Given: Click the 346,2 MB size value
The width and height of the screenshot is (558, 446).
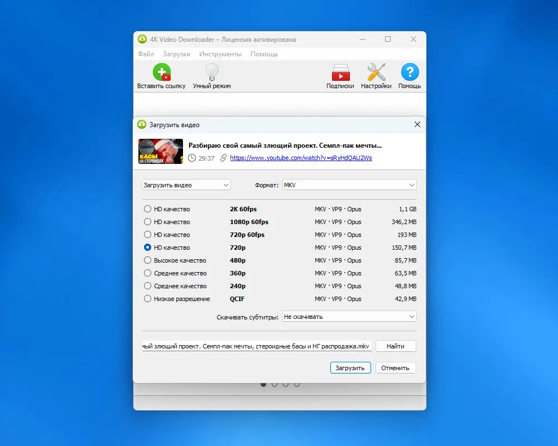Looking at the screenshot, I should click(x=404, y=222).
